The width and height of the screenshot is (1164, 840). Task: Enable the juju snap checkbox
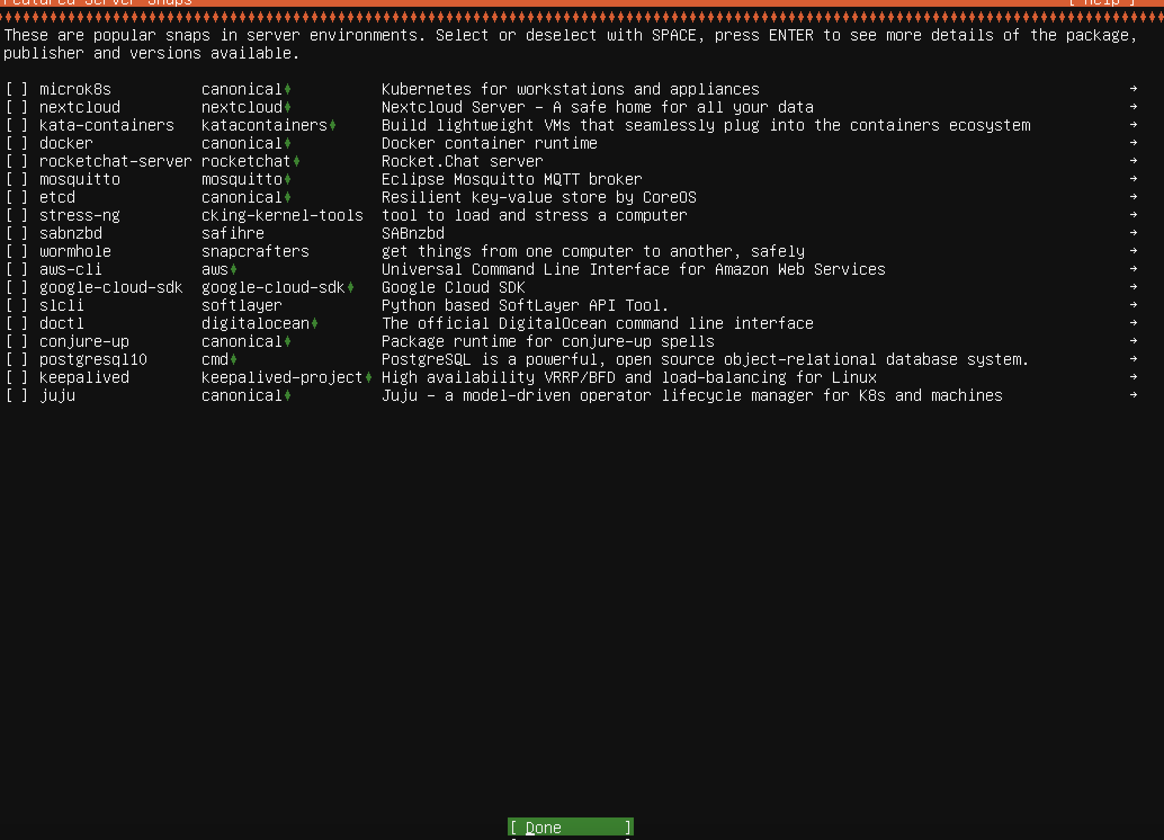coord(17,396)
